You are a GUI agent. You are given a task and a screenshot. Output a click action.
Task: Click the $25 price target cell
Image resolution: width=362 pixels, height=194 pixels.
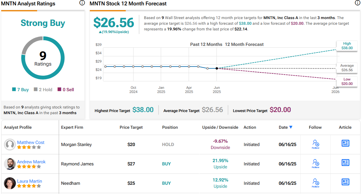[x=131, y=183]
